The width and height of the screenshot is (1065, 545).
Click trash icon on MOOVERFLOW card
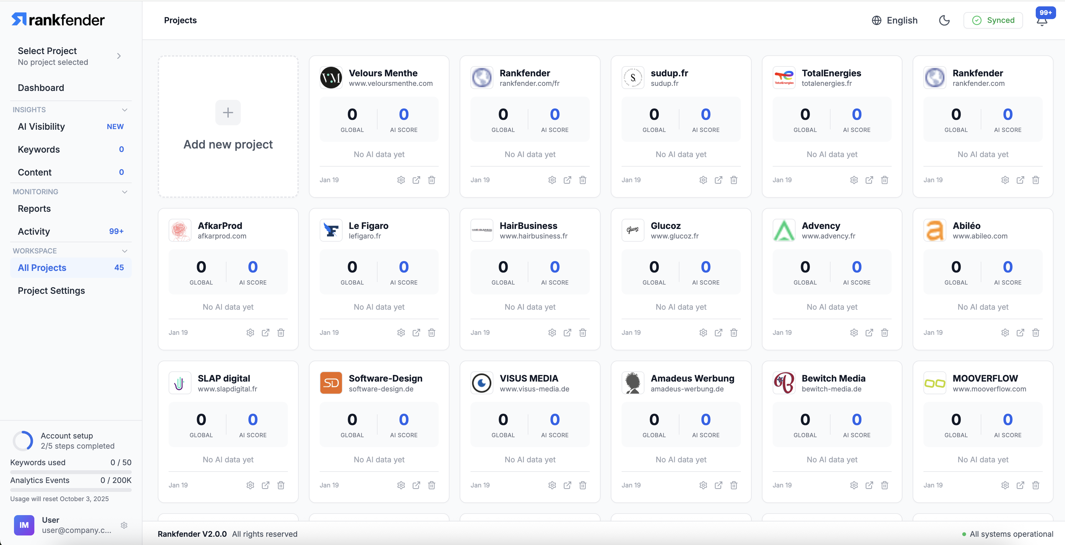coord(1035,485)
